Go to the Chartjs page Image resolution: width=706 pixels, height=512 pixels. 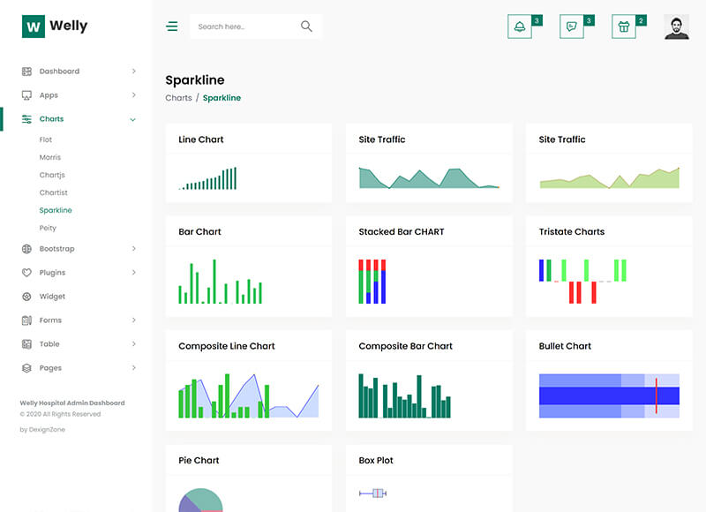point(52,175)
